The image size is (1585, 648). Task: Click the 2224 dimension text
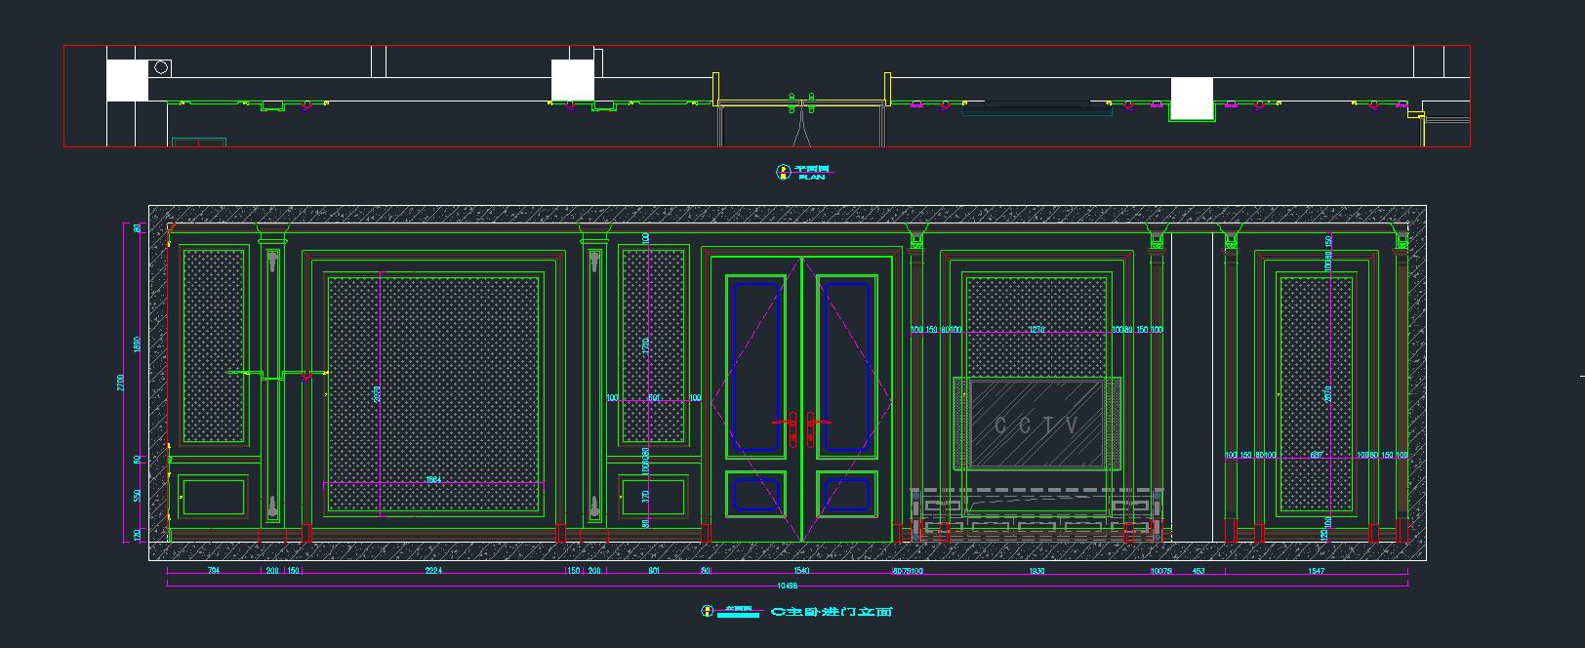click(432, 571)
